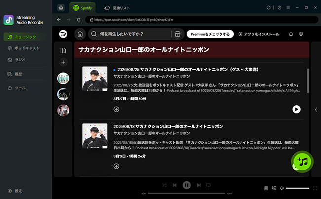This screenshot has height=199, width=321.
Task: Click the 2026/08/18 episode cover art
Action: click(x=95, y=136)
